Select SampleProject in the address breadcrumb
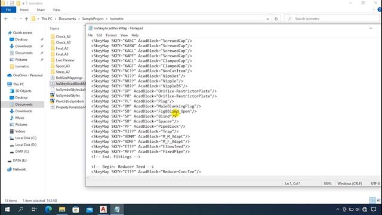382x215 pixels. [93, 19]
